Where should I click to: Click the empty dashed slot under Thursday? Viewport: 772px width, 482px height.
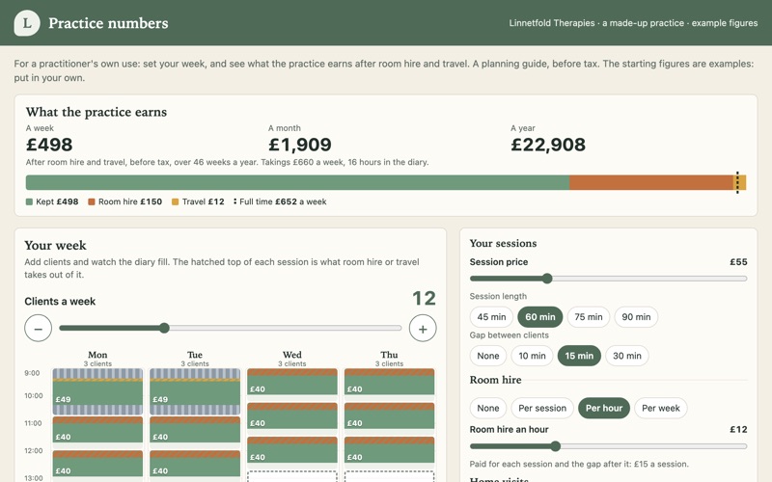tap(389, 476)
